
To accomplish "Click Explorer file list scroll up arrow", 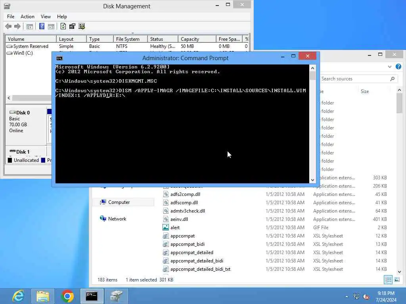I will click(x=399, y=90).
